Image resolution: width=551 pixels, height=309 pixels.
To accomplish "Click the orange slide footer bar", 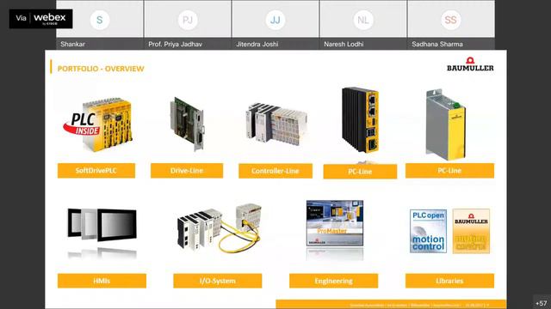I will (x=391, y=304).
